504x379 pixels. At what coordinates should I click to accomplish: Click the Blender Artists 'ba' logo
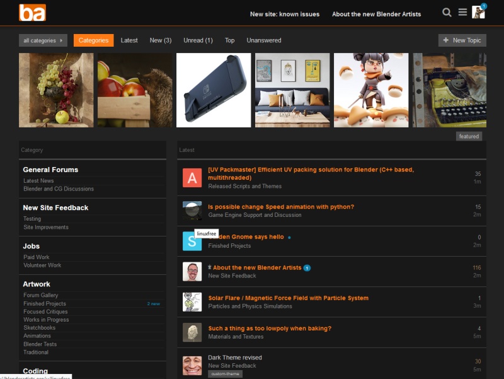(32, 13)
